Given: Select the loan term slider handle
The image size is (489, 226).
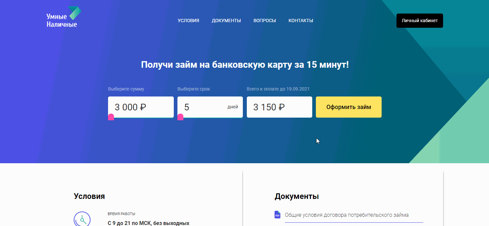Looking at the screenshot, I should coord(180,116).
